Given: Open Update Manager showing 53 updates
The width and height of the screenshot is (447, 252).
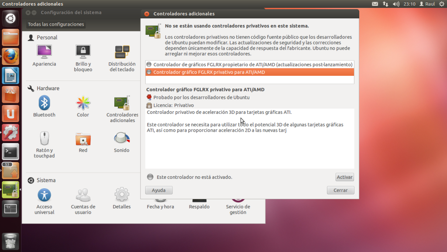Looking at the screenshot, I should point(10,171).
